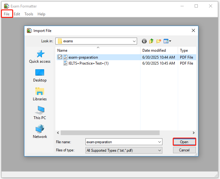The height and width of the screenshot is (179, 220).
Task: Go back to last folder visited
Action: pyautogui.click(x=144, y=41)
